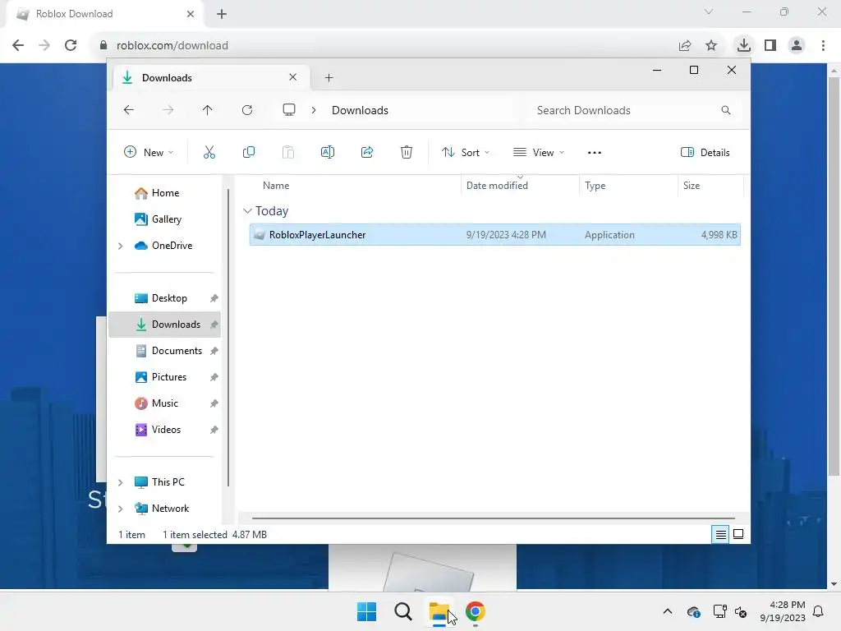
Task: Click the Copy icon in File Explorer toolbar
Action: click(248, 152)
